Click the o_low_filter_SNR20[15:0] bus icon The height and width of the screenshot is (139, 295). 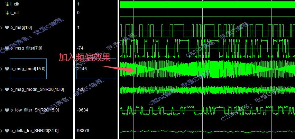[x=7, y=110]
